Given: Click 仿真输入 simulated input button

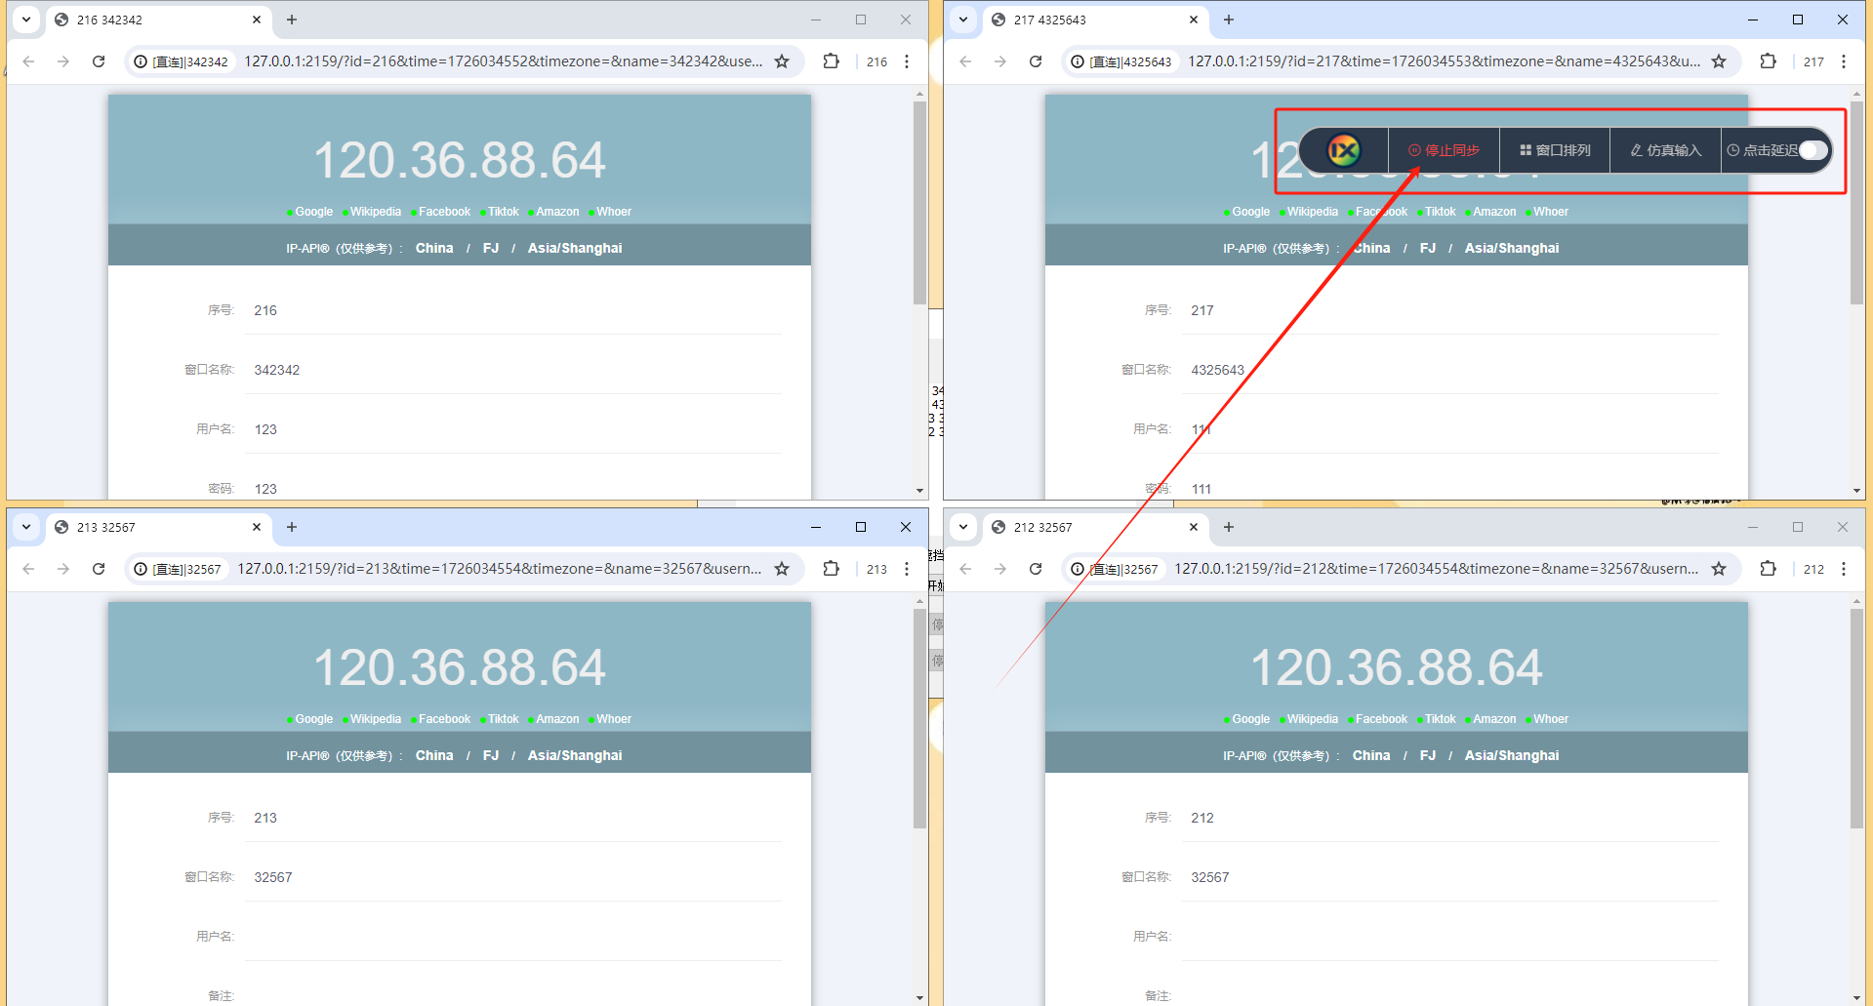Looking at the screenshot, I should [x=1665, y=150].
